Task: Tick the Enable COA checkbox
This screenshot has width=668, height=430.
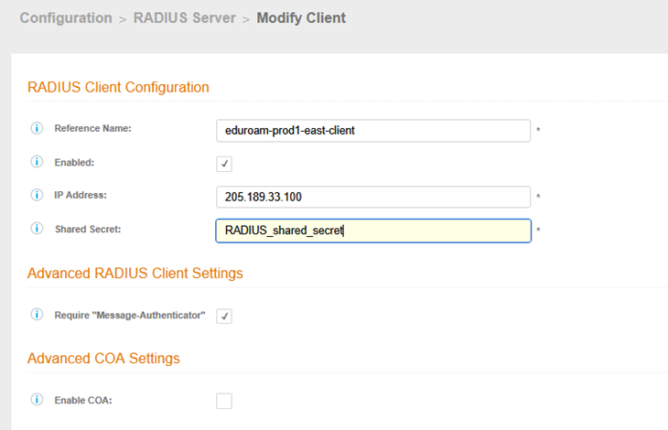Action: [224, 401]
